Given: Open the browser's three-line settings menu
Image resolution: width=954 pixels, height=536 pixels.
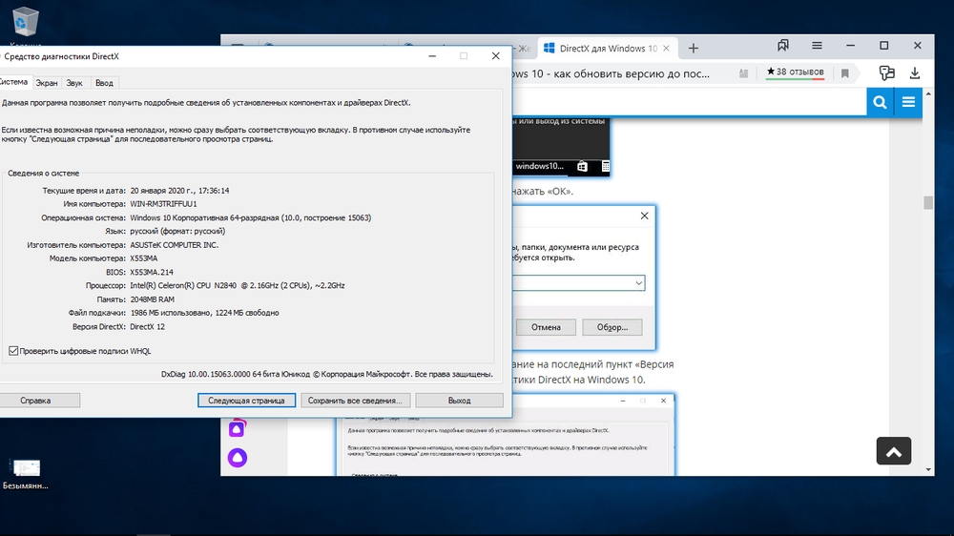Looking at the screenshot, I should [817, 47].
